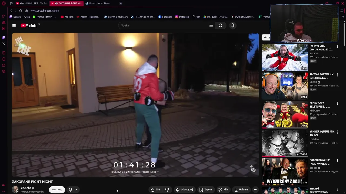Start voice search with the microphone icon
The height and width of the screenshot is (194, 346).
click(233, 26)
